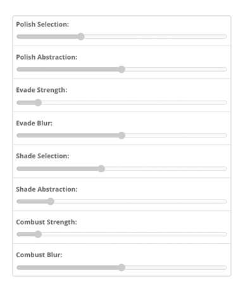Image resolution: width=243 pixels, height=285 pixels.
Task: Set Combust Blur slider to maximum end
Action: coord(226,267)
